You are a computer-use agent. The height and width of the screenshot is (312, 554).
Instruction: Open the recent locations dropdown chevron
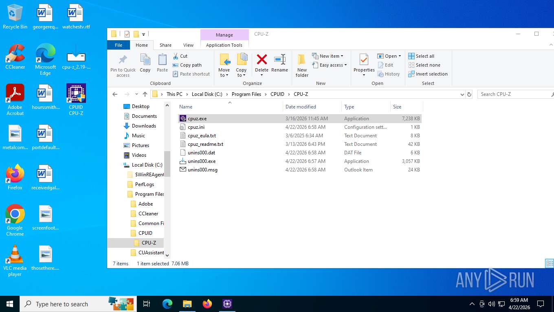(136, 94)
